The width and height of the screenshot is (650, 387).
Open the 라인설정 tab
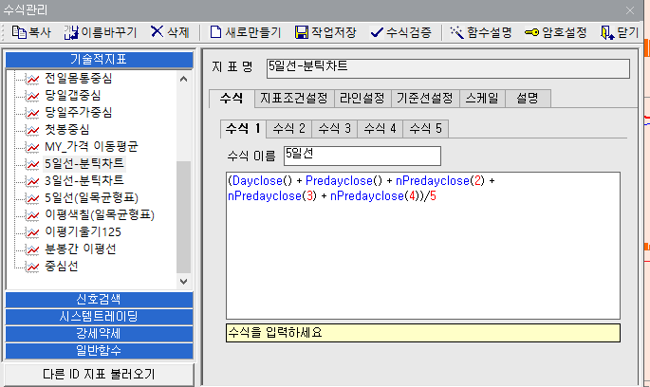(361, 99)
